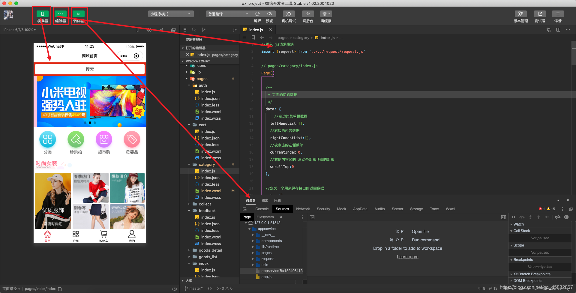
Task: Open the search icon in the editor sidebar
Action: 194,30
